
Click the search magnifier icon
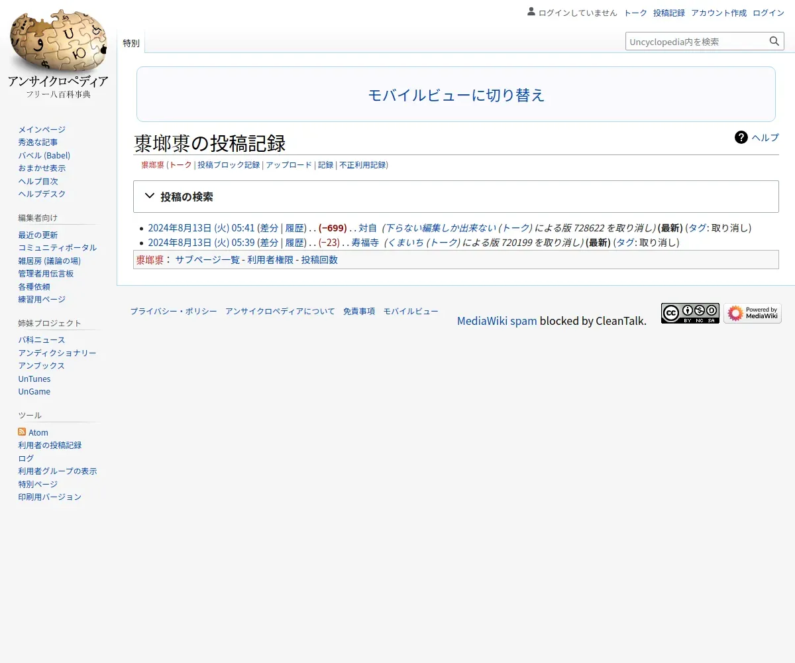click(774, 41)
